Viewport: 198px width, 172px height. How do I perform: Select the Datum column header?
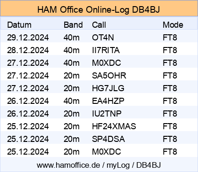point(19,25)
